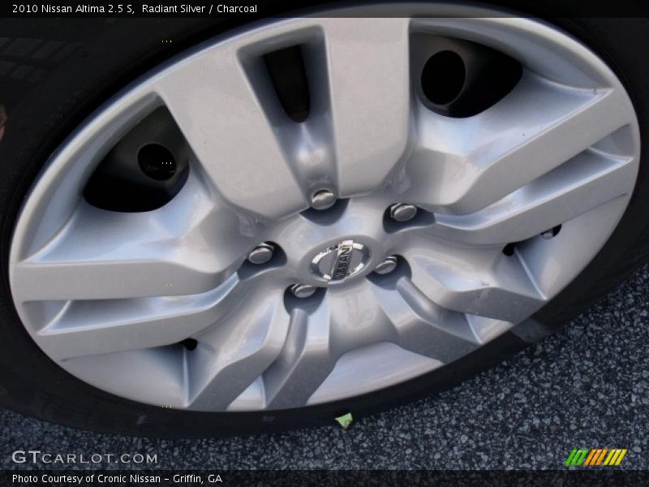Click the "Radiant Silver / Charcoal" caption text
649x487 pixels.
199,9
